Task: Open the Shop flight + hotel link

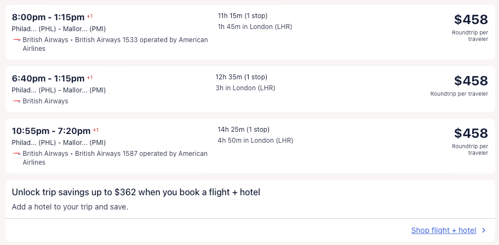Action: pos(443,230)
